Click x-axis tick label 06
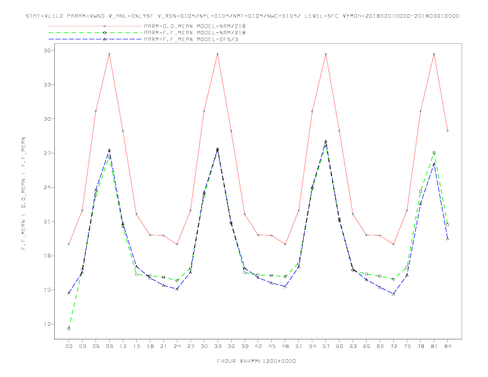Screen dimensions: 488x377 [96, 346]
